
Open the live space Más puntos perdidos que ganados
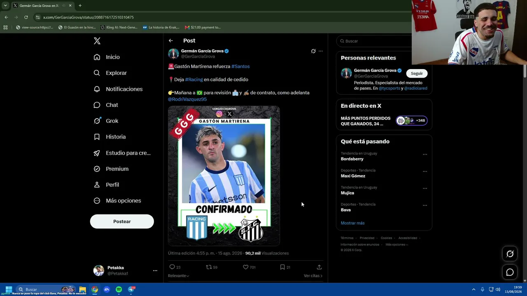pos(384,121)
